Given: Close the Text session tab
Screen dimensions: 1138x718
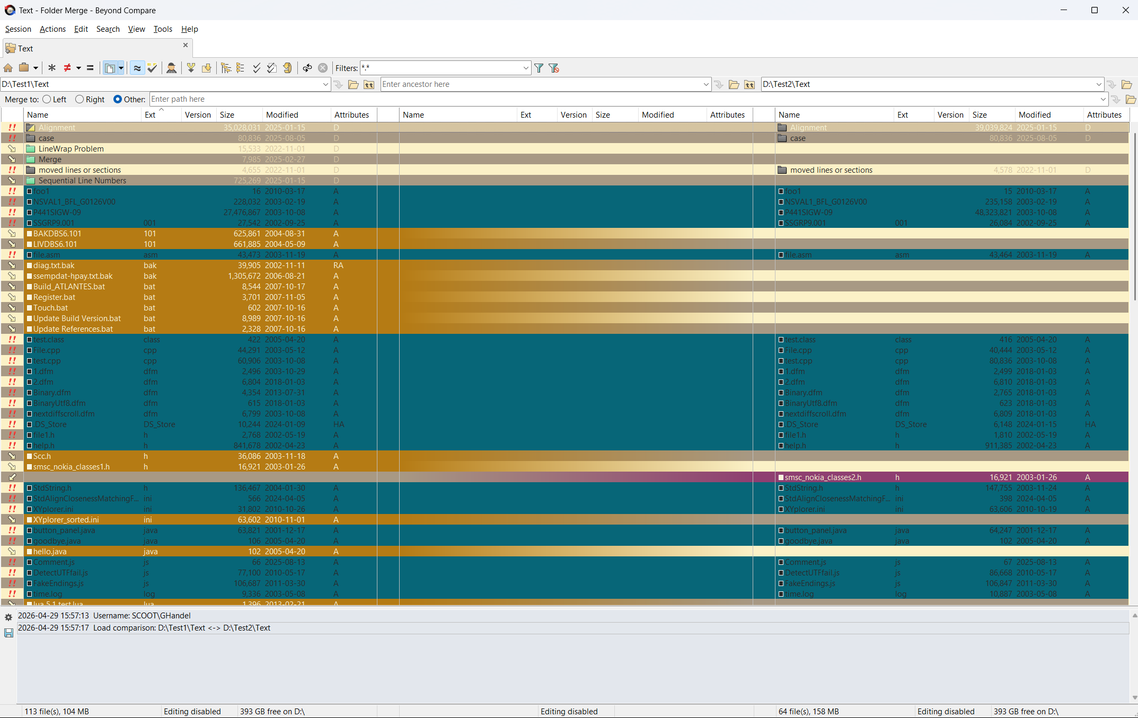Looking at the screenshot, I should [x=186, y=46].
